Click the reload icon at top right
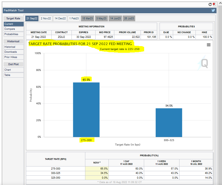This screenshot has height=185, width=222. (x=210, y=4)
